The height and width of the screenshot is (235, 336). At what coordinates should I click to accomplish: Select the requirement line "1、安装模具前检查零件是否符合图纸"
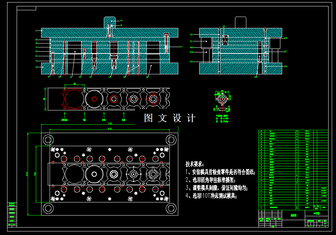pos(220,172)
